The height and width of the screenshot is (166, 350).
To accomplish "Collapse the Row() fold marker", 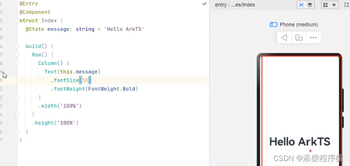I will (x=17, y=55).
